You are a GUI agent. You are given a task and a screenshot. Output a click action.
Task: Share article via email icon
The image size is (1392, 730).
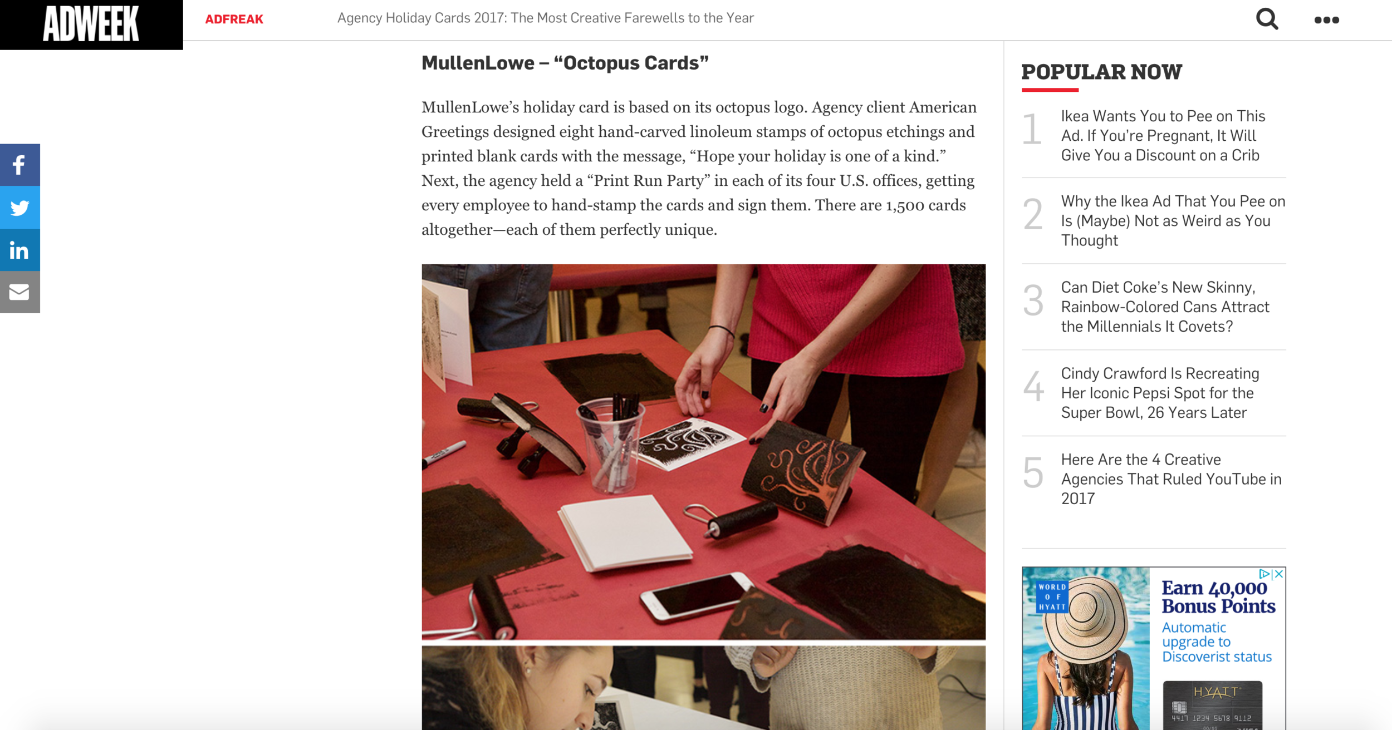click(20, 292)
